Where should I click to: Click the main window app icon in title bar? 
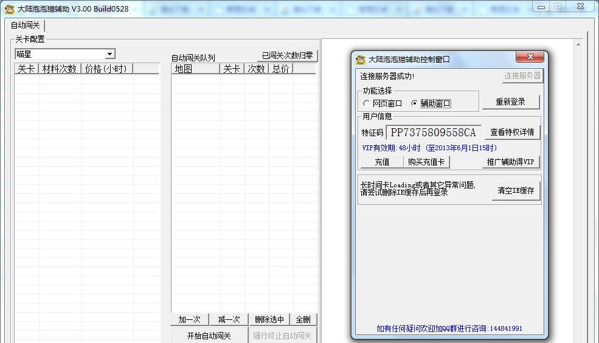point(10,9)
